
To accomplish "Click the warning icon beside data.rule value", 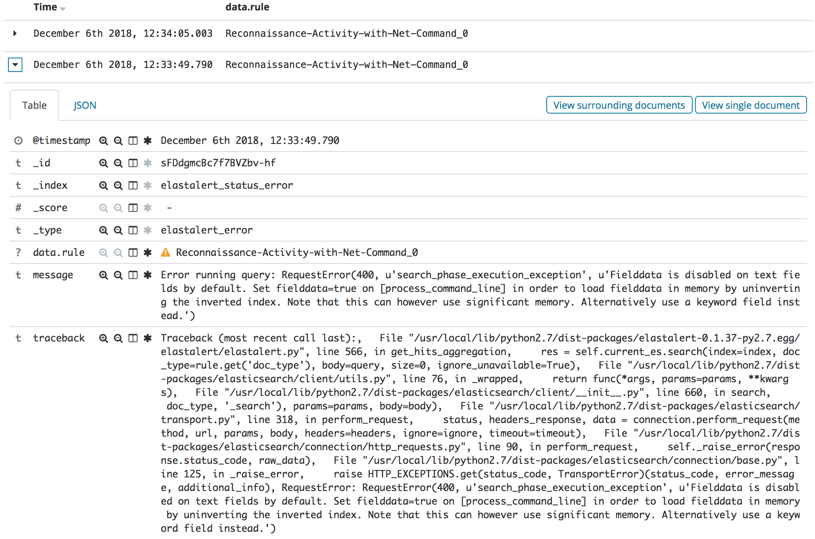I will pos(166,252).
